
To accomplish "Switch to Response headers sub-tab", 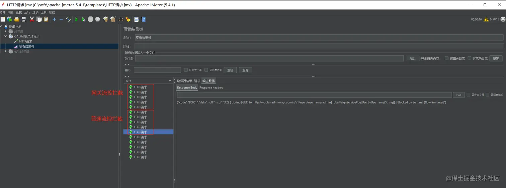I will point(211,87).
